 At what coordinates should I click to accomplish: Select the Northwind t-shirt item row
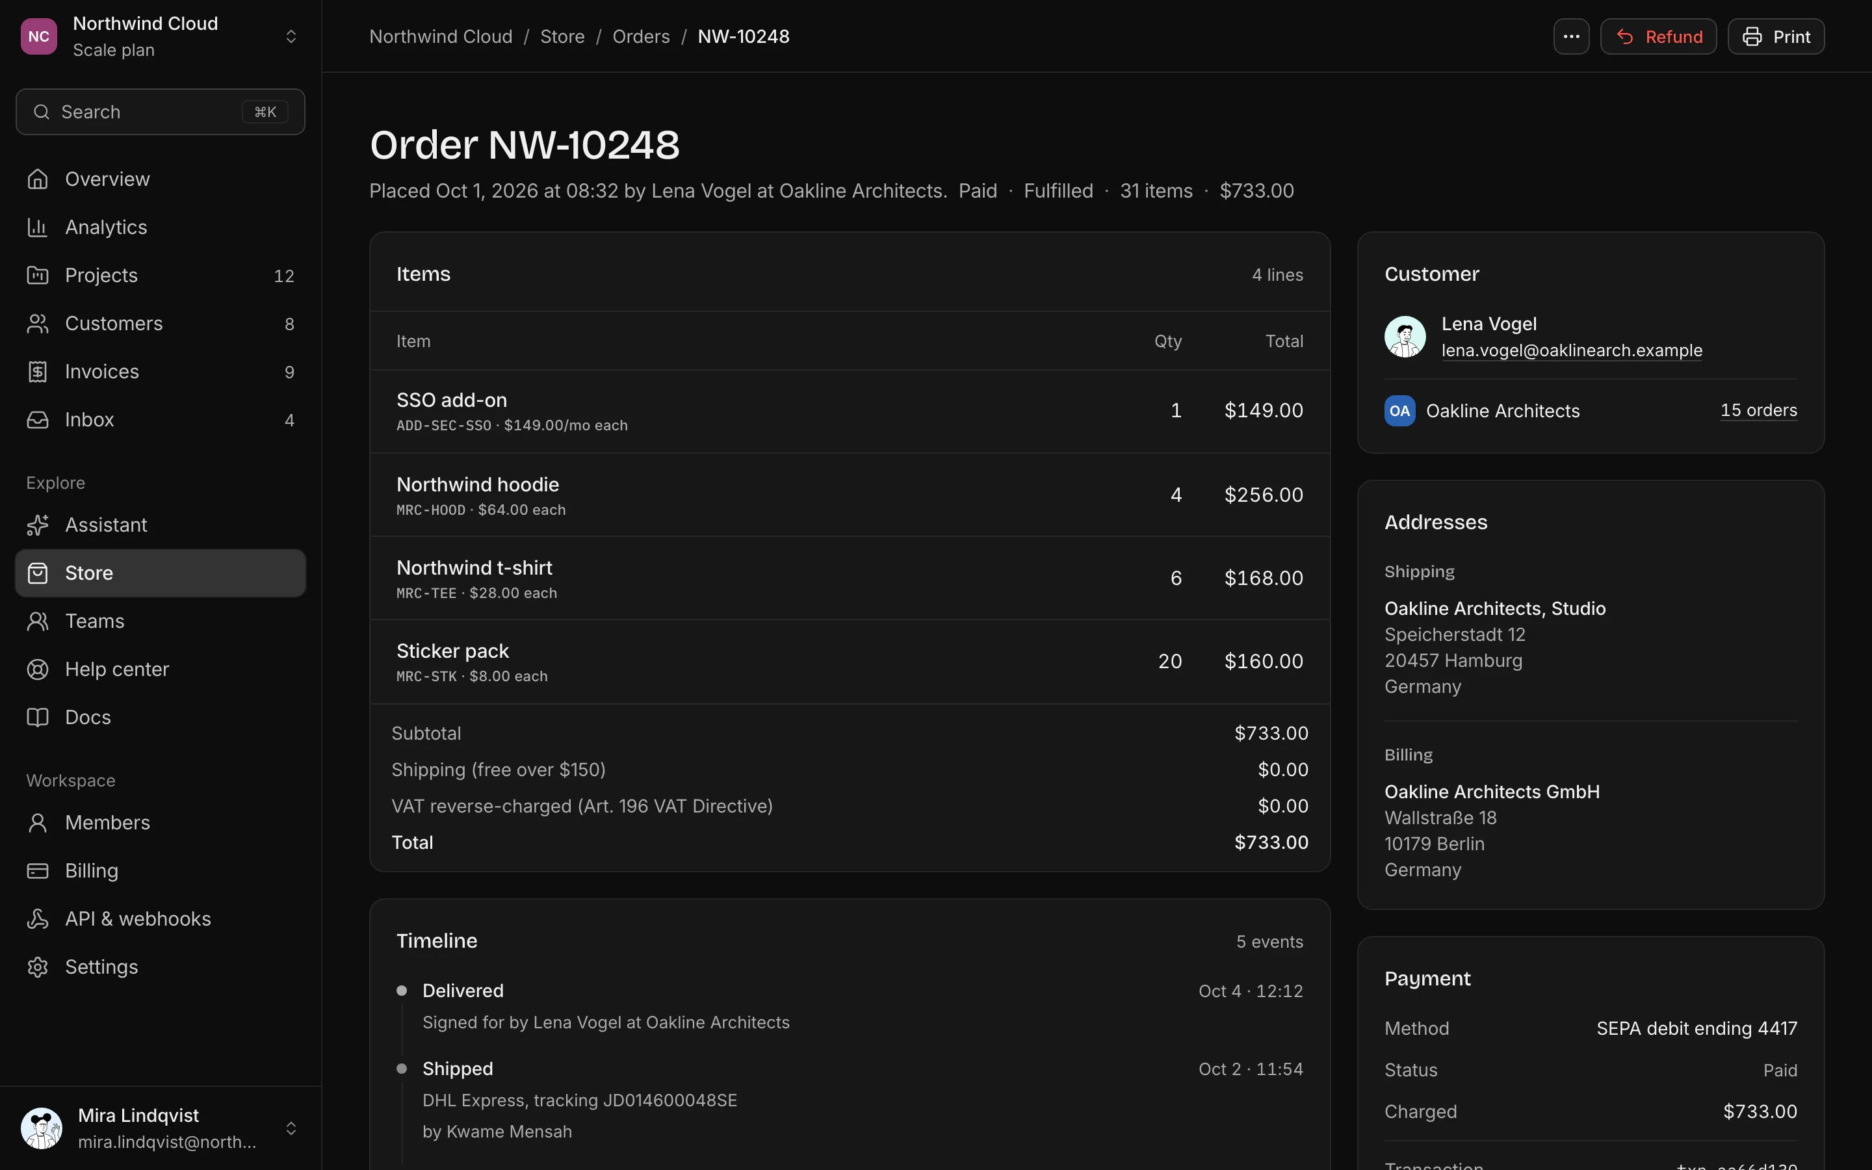850,578
